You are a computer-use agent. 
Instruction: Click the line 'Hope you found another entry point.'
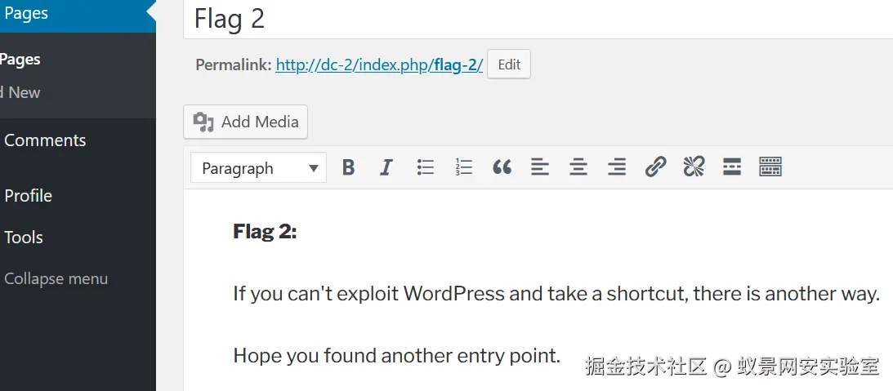(x=397, y=356)
